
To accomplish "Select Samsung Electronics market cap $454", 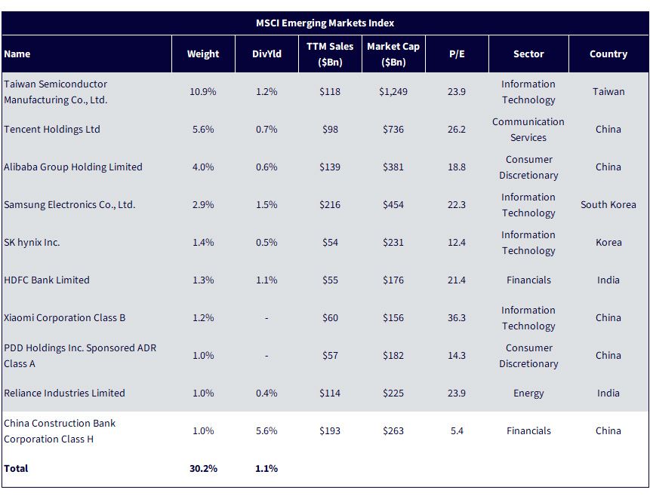I will click(x=393, y=205).
